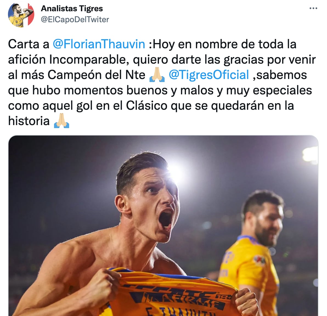Open the attached tweet photo
Viewport: 327px width, 316px height.
coord(163,226)
